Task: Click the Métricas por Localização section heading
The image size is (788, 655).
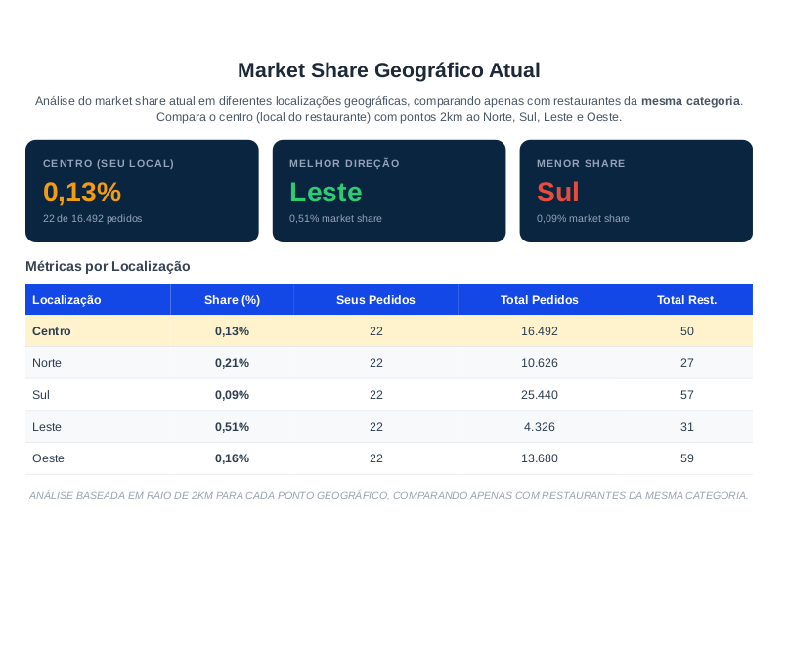Action: click(108, 266)
